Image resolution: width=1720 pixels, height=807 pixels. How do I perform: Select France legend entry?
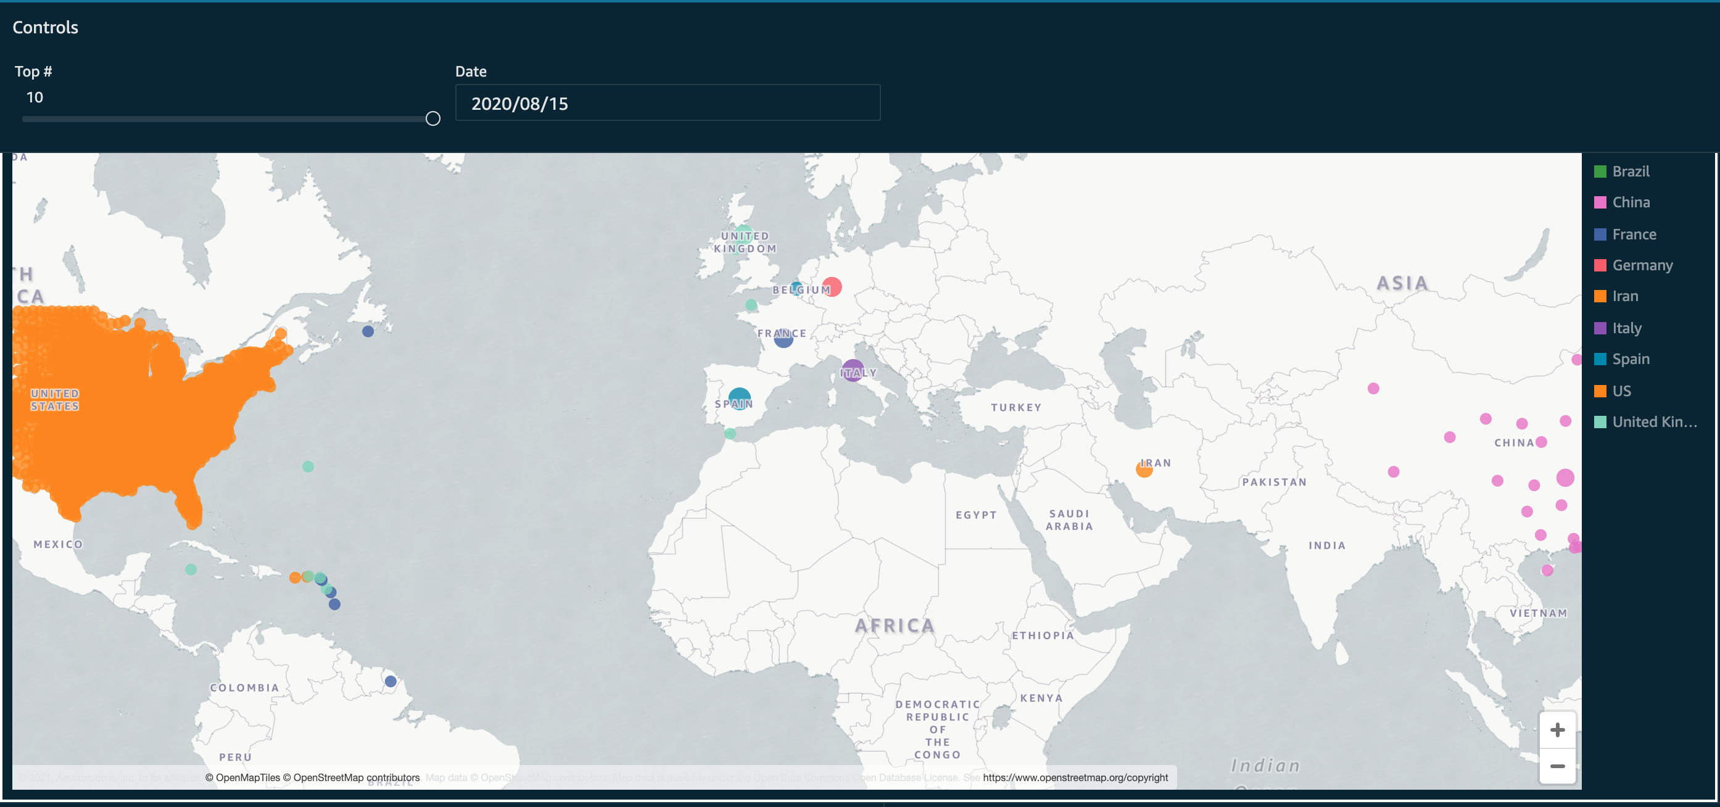1633,234
